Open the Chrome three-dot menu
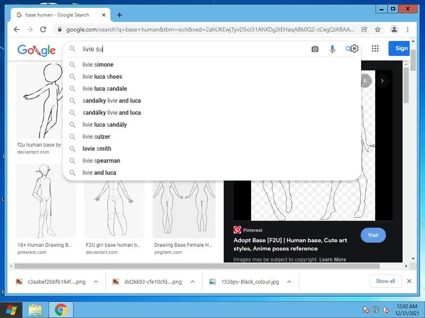This screenshot has height=318, width=425. point(408,29)
